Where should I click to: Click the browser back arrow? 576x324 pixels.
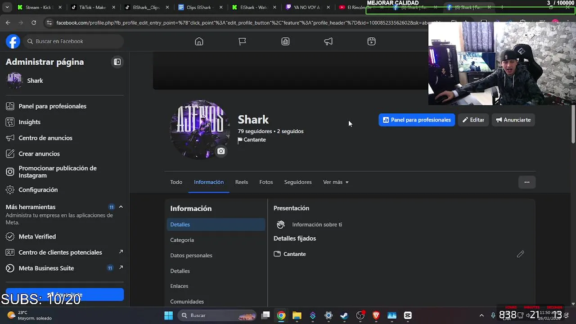tap(8, 22)
